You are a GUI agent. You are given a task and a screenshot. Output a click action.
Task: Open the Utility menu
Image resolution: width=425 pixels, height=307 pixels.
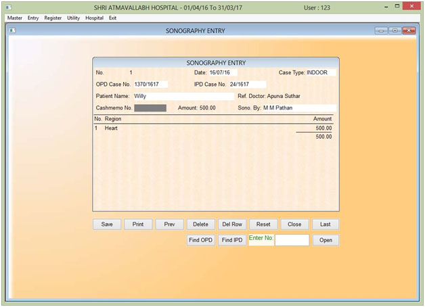point(73,18)
